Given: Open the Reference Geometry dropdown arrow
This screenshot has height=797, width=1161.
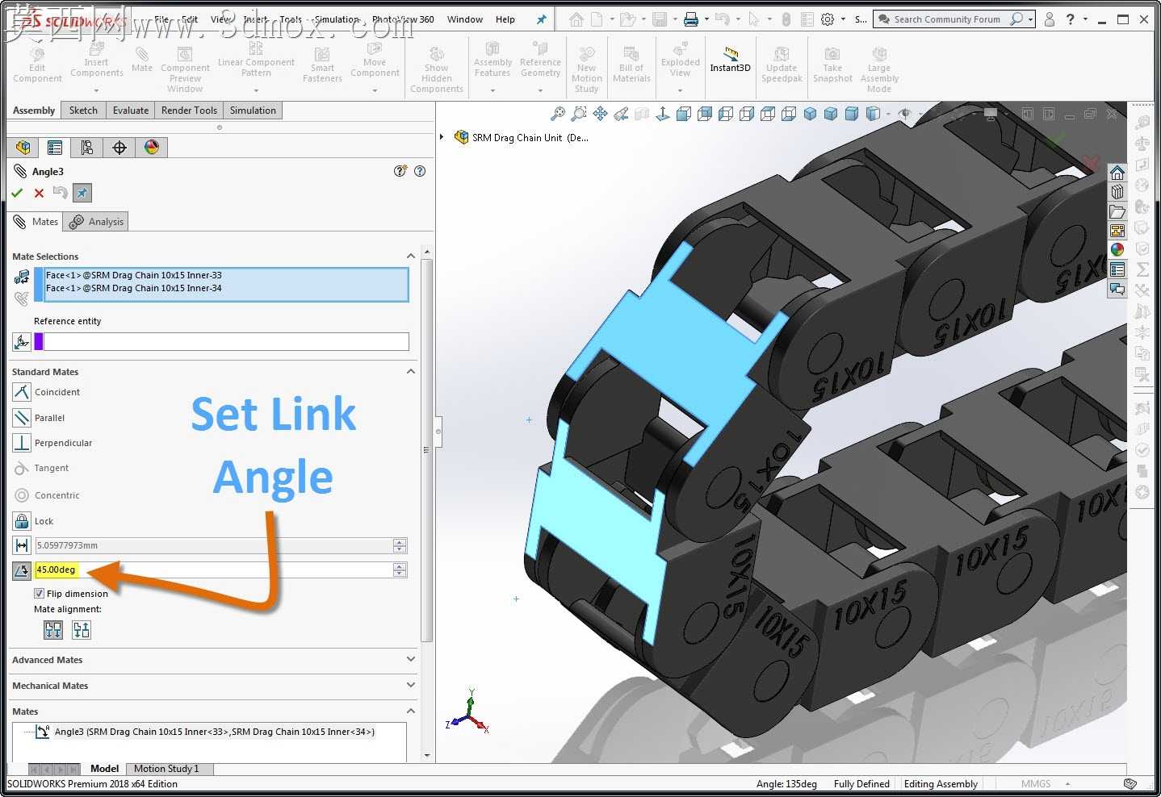Looking at the screenshot, I should [541, 90].
